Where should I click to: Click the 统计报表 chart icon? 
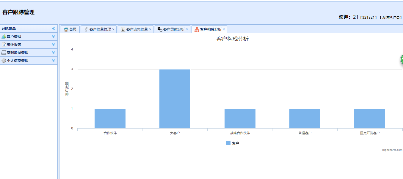pyautogui.click(x=4, y=45)
